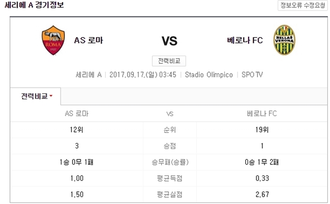Click the AS 로마 column header in table
This screenshot has width=330, height=204.
click(76, 114)
